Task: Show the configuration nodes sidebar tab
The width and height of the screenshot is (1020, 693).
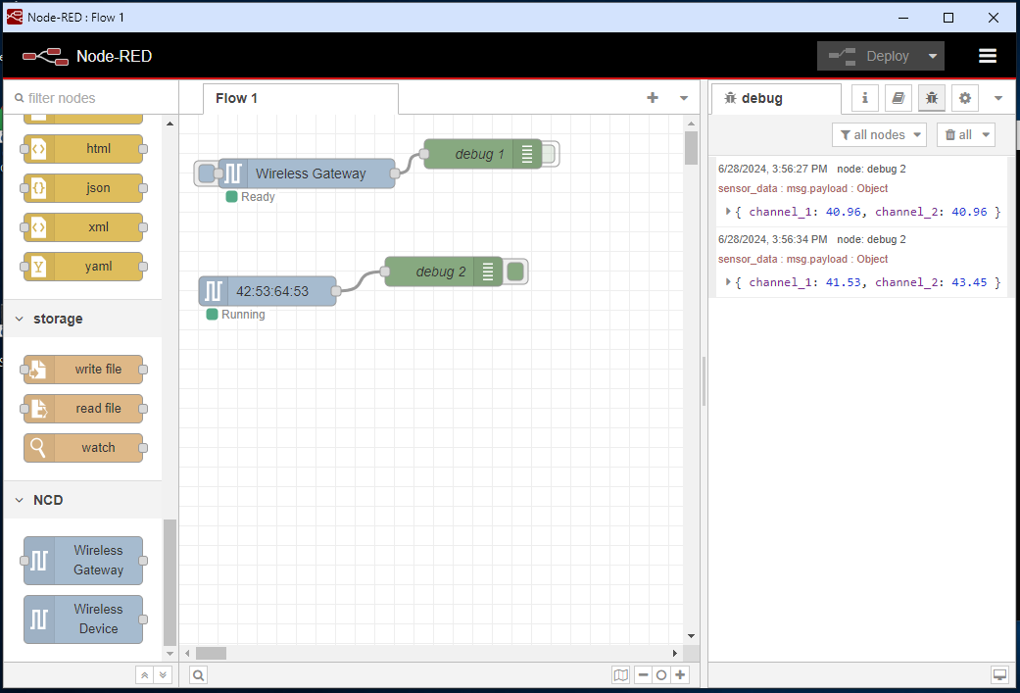Action: point(965,98)
